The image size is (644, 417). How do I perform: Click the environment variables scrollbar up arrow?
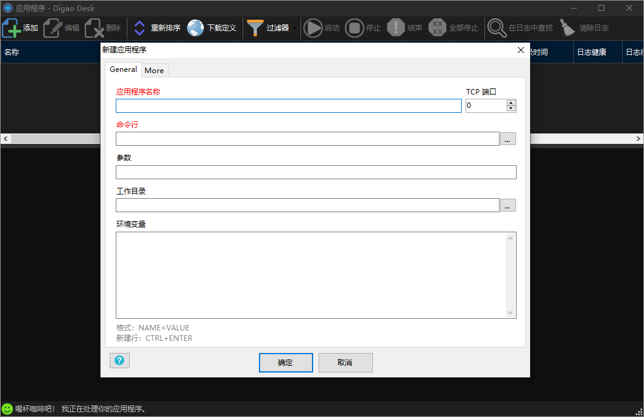510,238
